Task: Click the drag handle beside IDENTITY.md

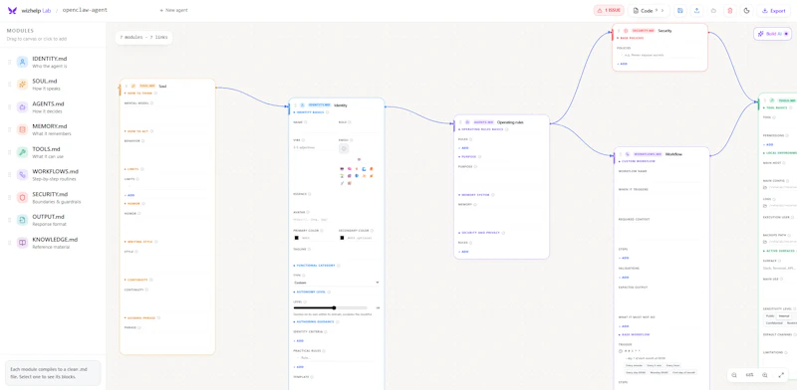Action: coord(9,62)
